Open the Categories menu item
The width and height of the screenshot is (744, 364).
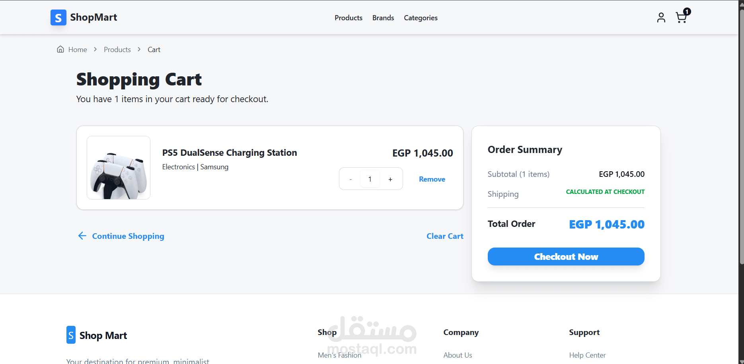tap(421, 18)
